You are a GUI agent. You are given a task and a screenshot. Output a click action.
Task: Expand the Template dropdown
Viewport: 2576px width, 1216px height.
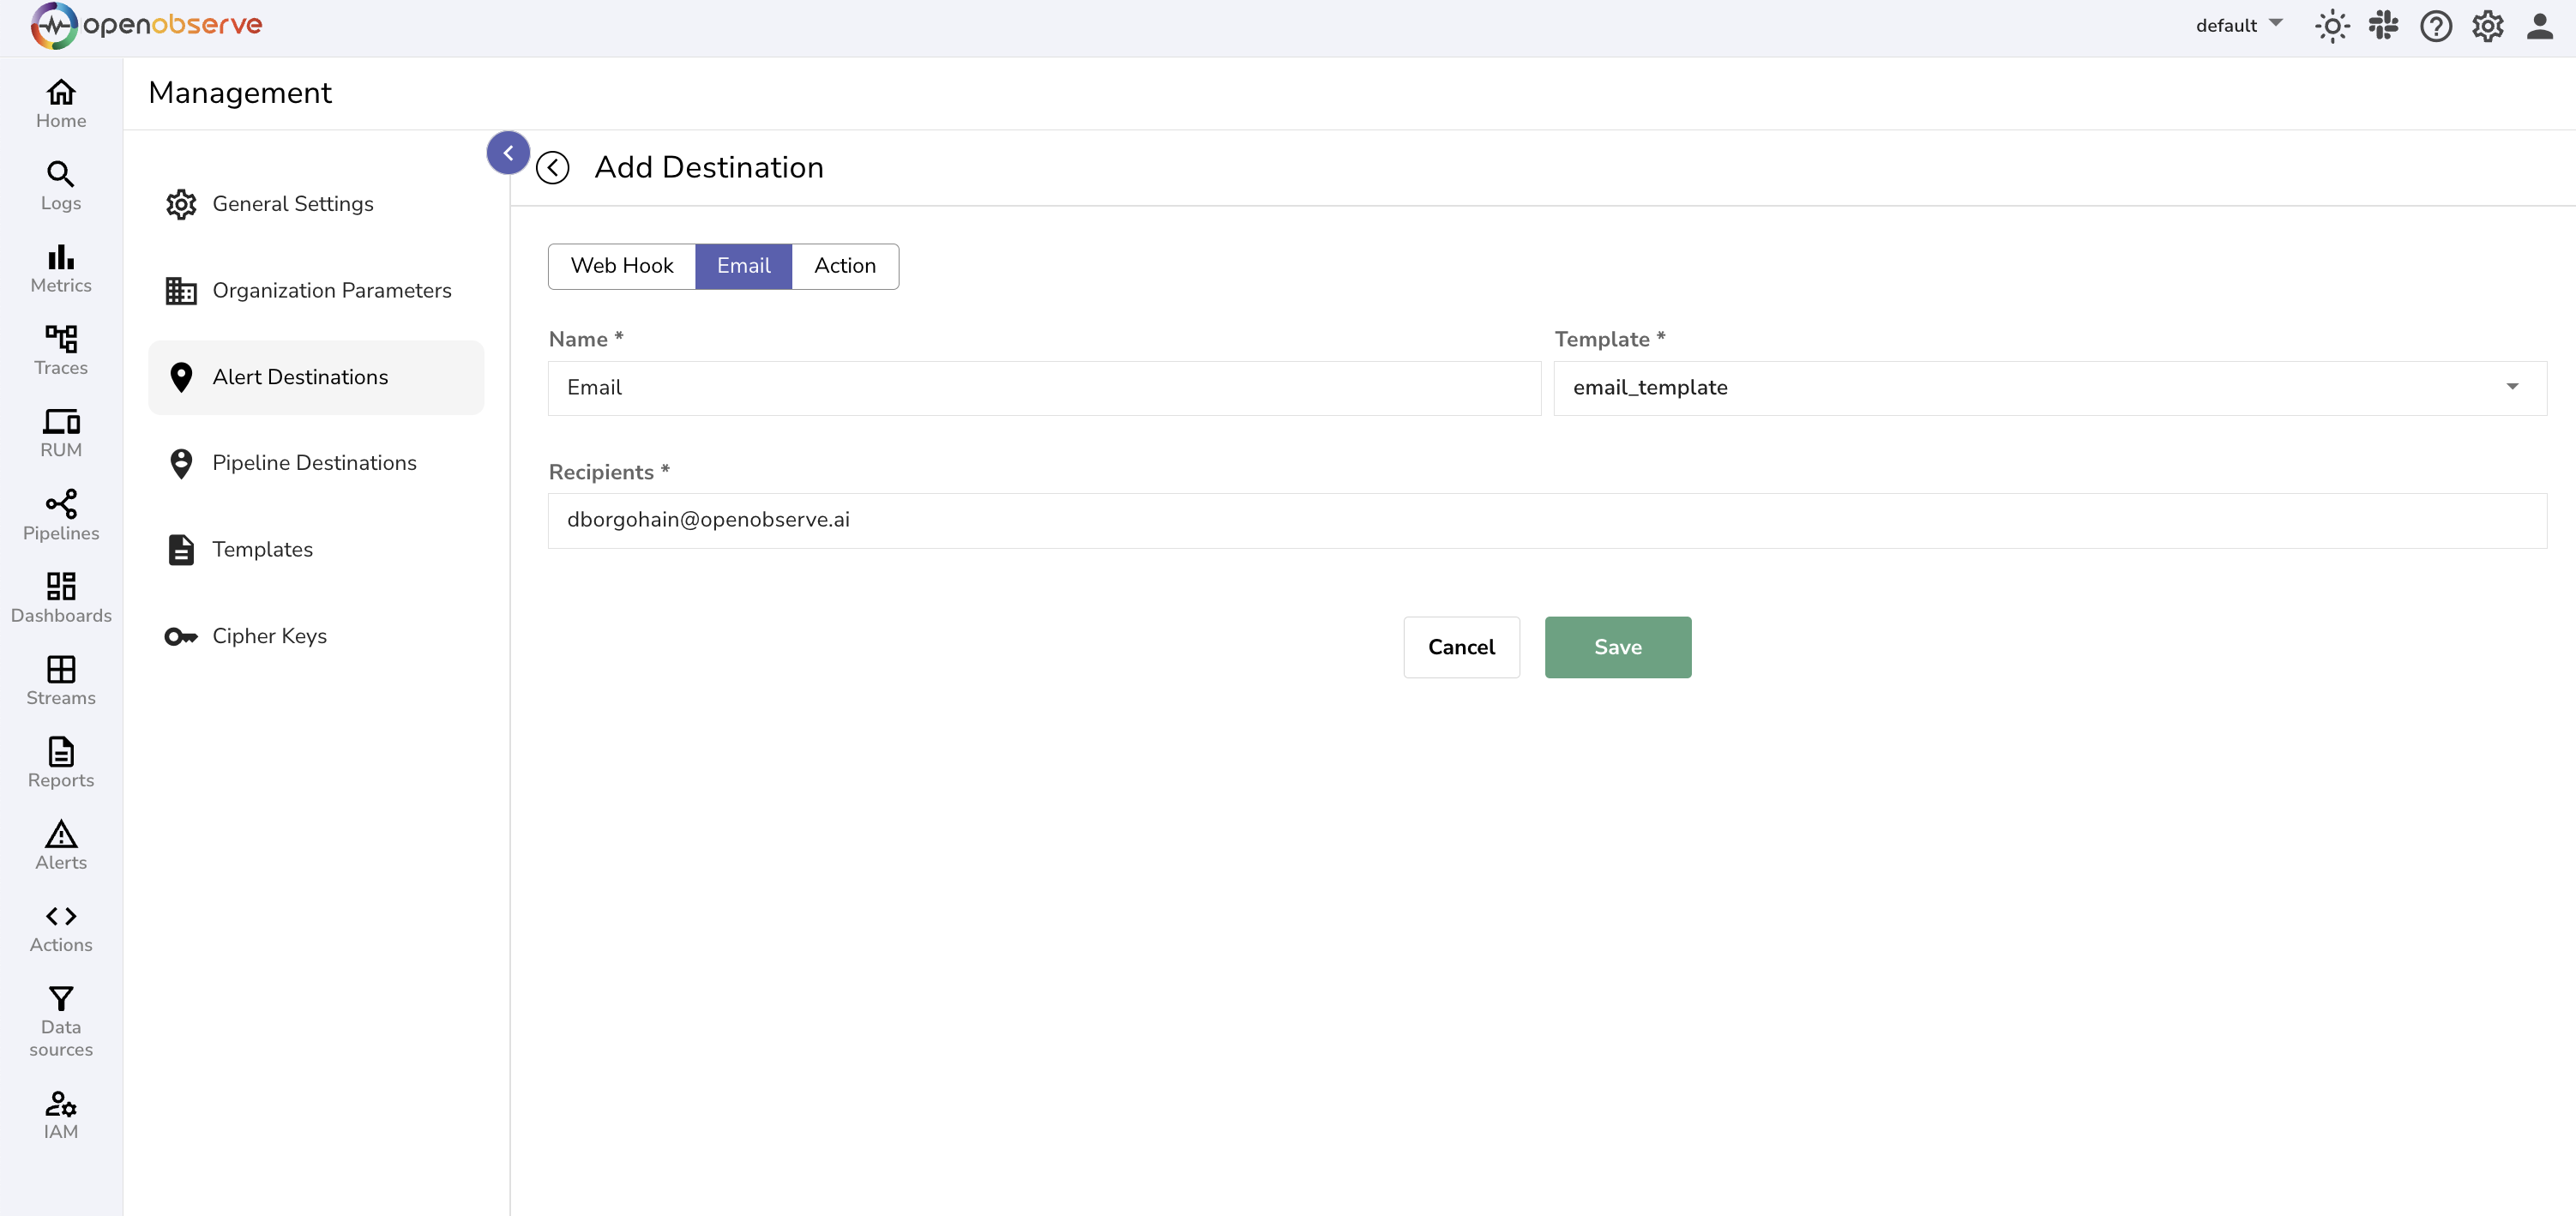(x=2512, y=388)
